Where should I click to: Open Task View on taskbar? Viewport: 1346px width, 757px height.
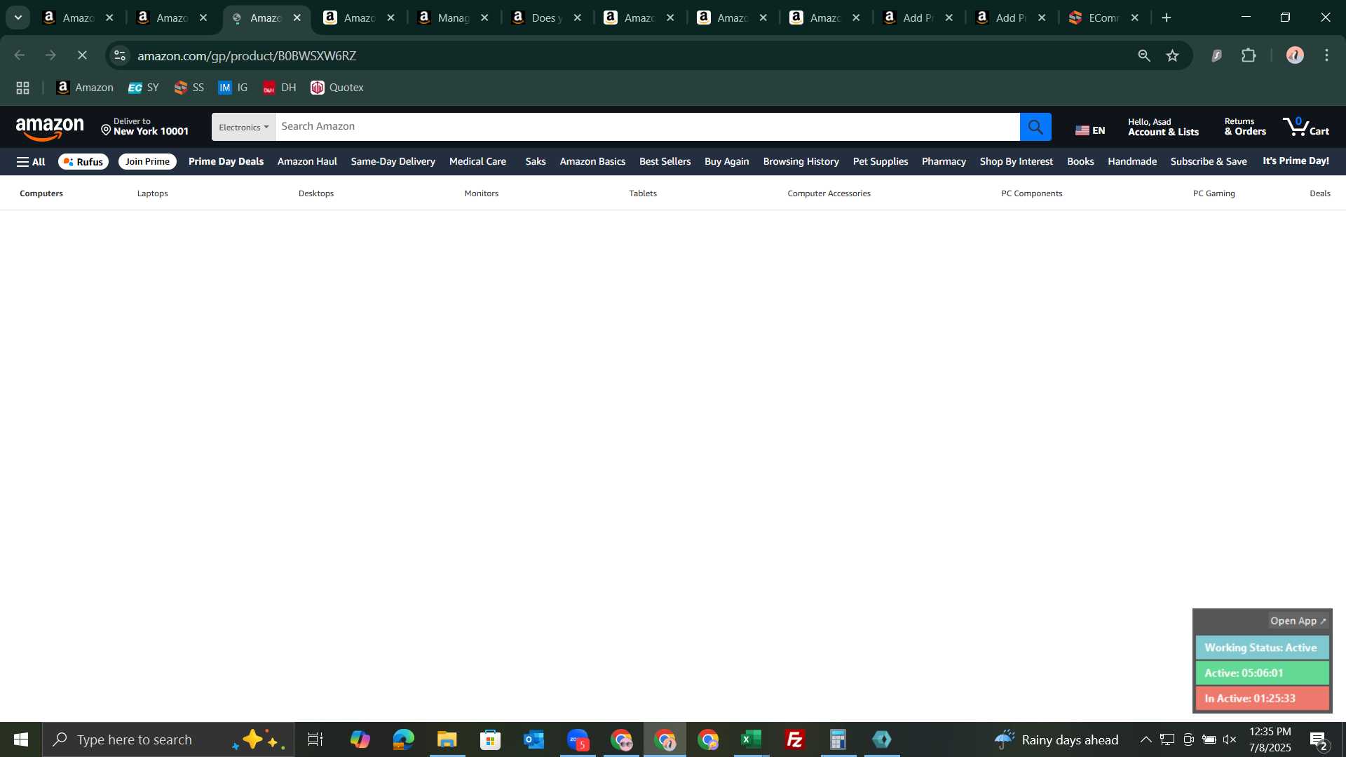tap(315, 739)
